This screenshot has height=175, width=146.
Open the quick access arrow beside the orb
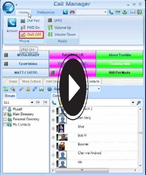(x=17, y=5)
